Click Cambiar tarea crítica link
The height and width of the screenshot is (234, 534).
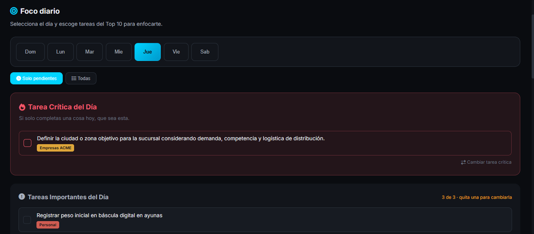point(486,162)
